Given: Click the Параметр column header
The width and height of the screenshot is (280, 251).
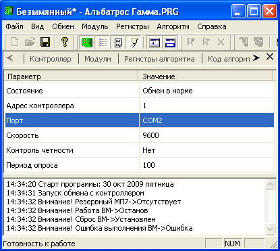Looking at the screenshot, I should click(x=72, y=76).
